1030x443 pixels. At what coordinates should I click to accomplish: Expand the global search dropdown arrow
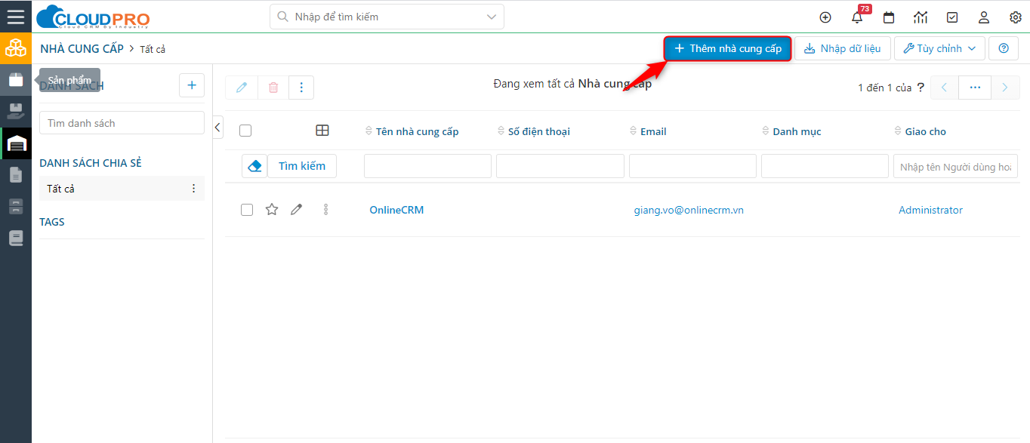pyautogui.click(x=492, y=17)
